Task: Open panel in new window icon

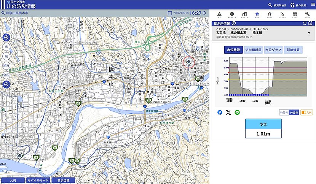Action: click(310, 23)
